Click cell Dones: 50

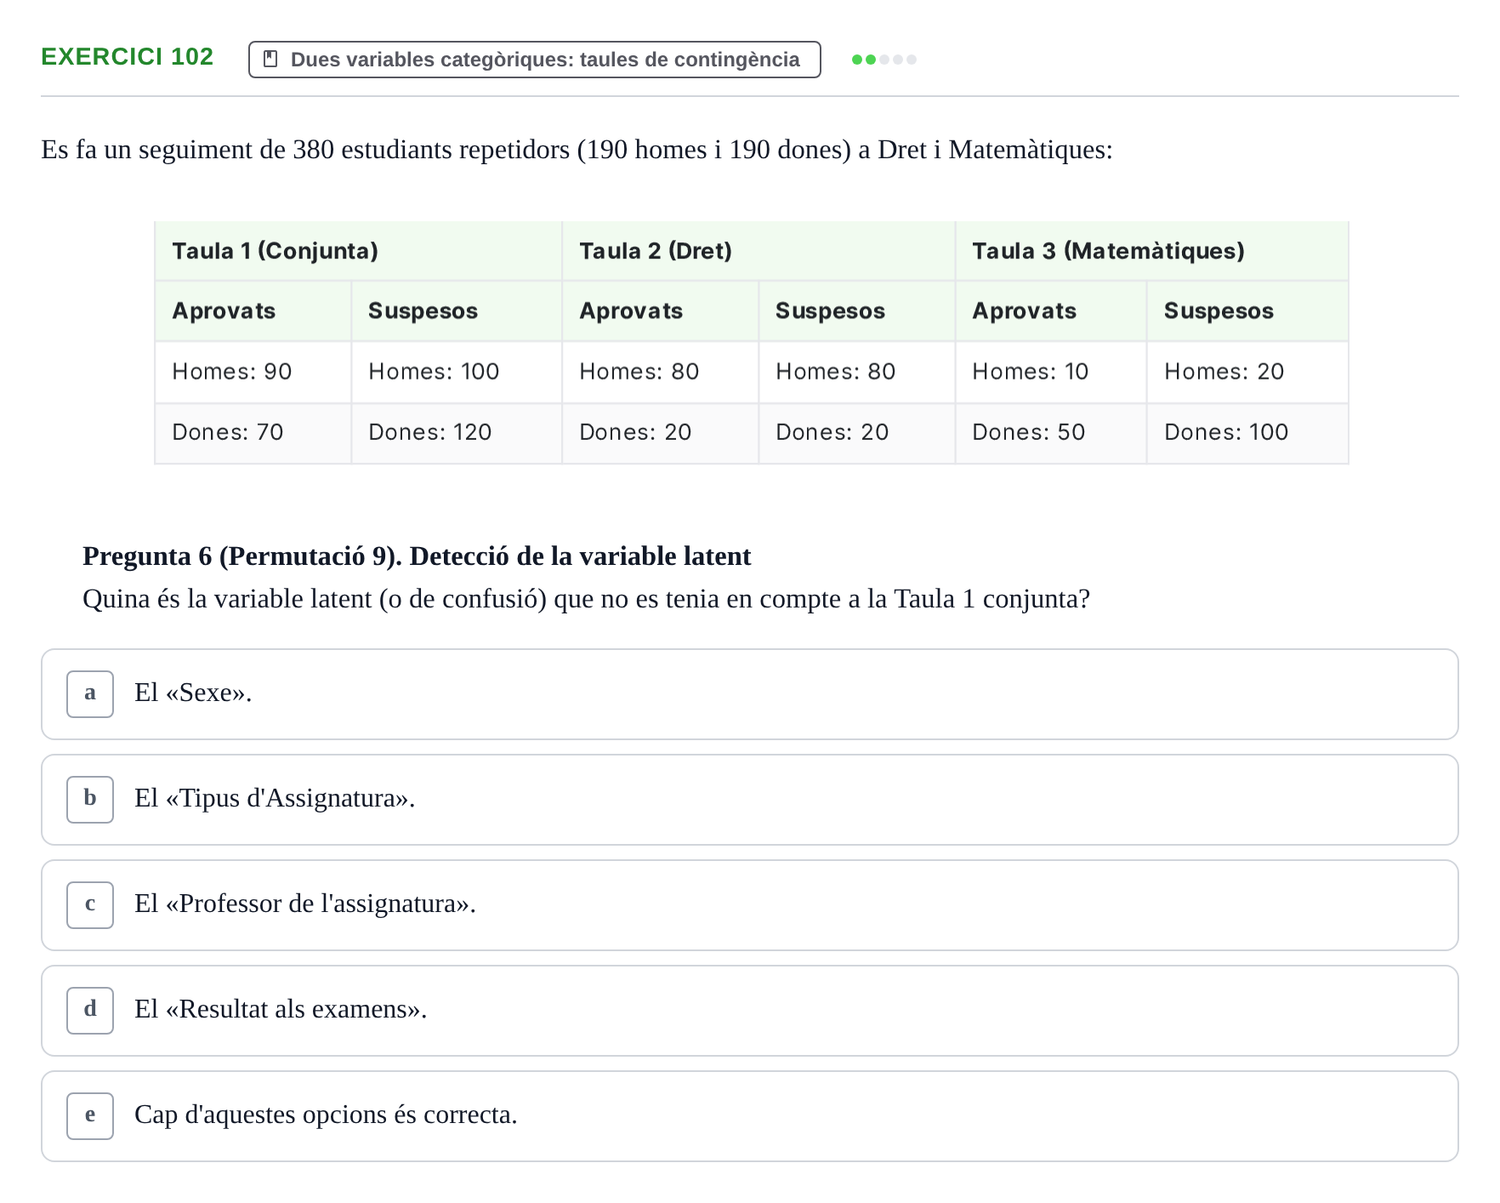[1051, 432]
